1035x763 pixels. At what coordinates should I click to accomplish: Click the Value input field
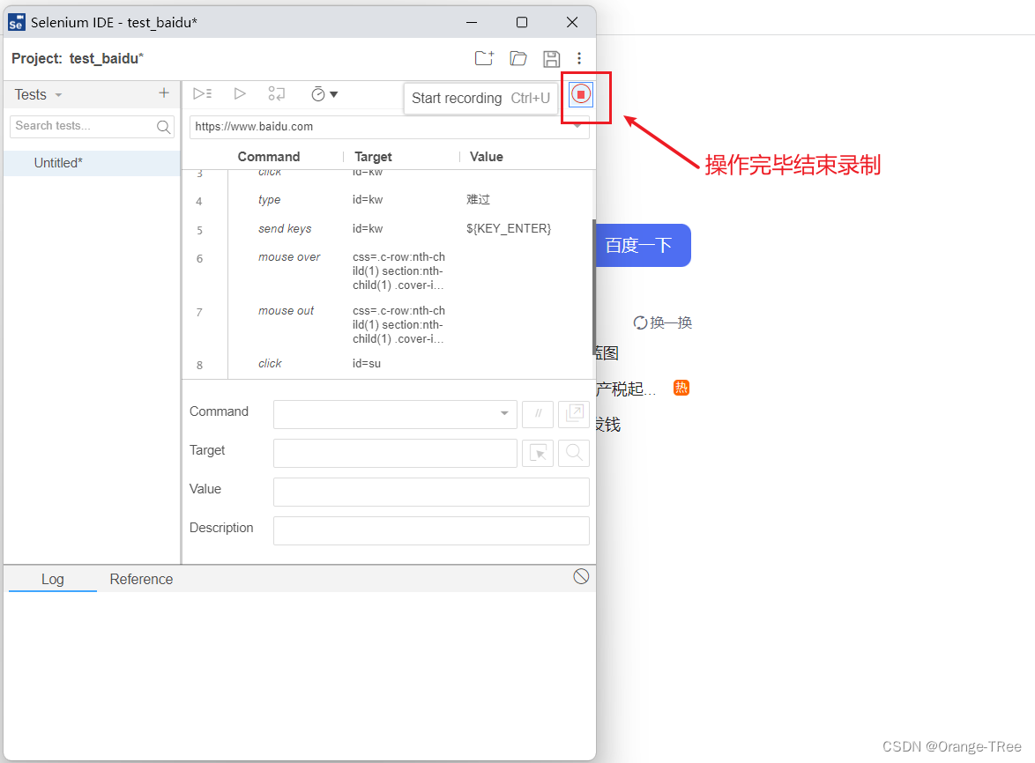431,492
